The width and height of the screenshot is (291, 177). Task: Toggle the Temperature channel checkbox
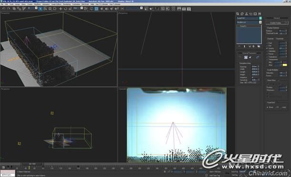268,59
